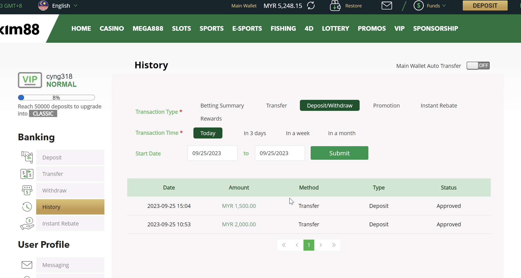The width and height of the screenshot is (521, 278).
Task: Toggle Main Wallet Auto Transfer switch
Action: (x=478, y=66)
